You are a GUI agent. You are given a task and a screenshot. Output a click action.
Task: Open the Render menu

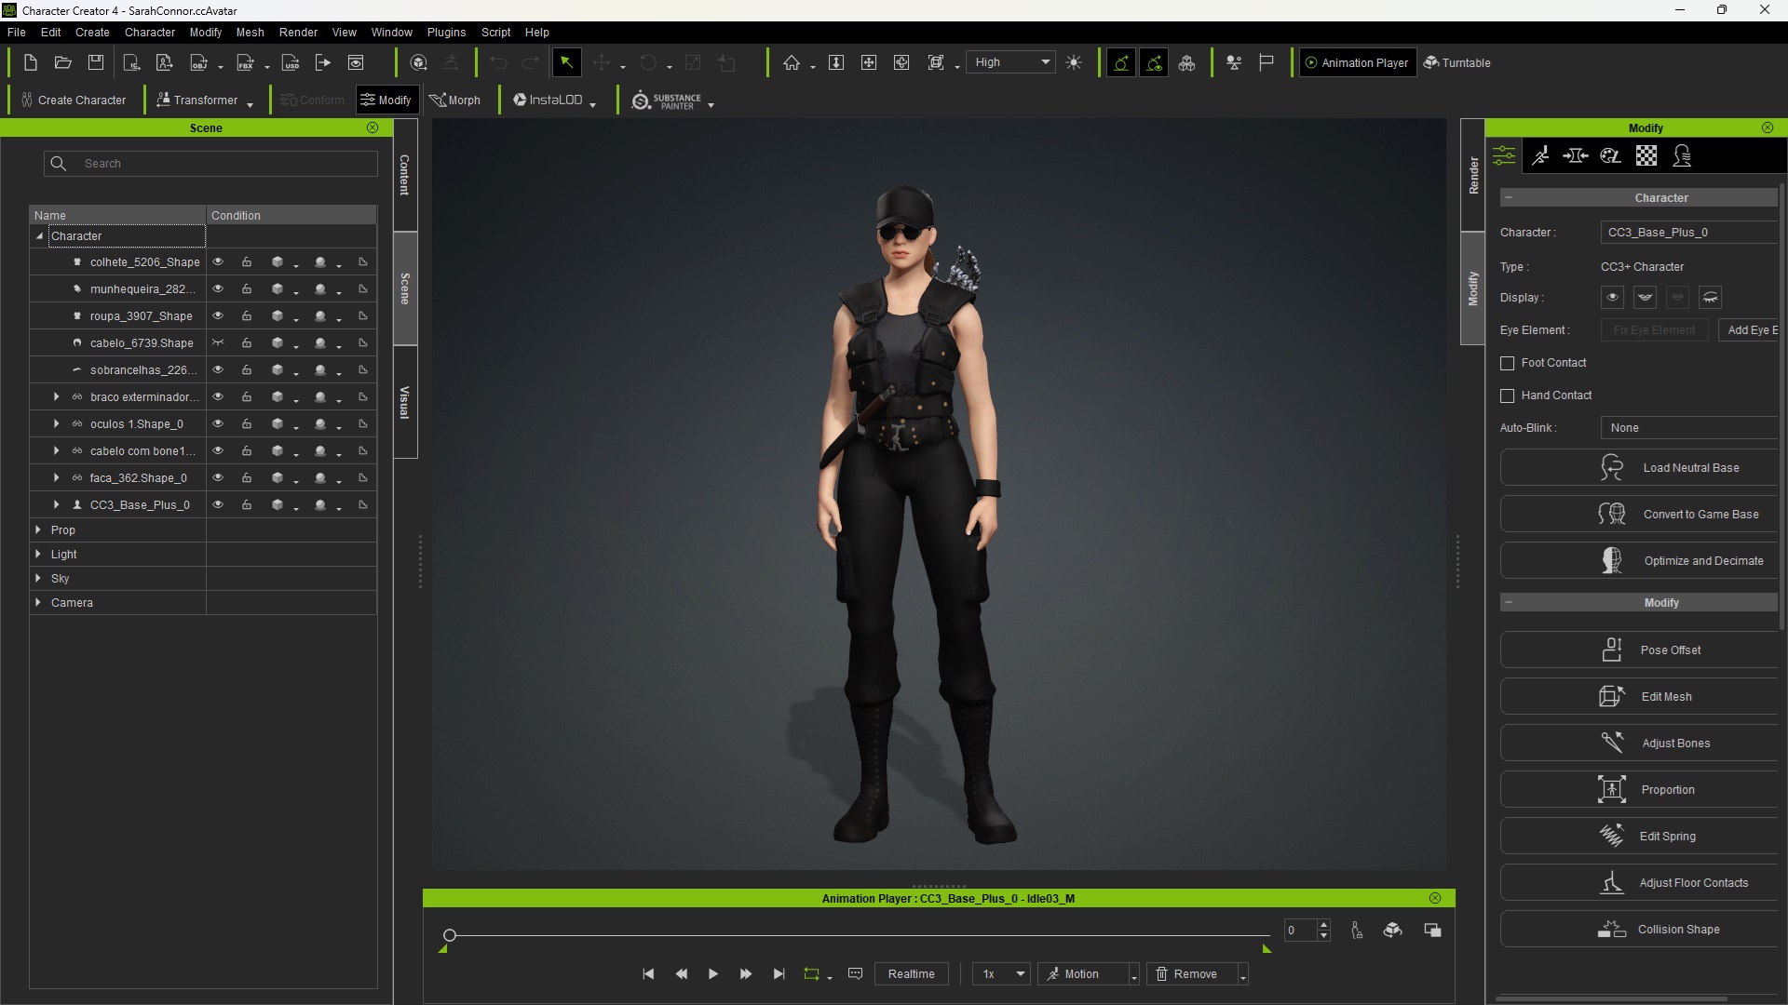(x=298, y=32)
